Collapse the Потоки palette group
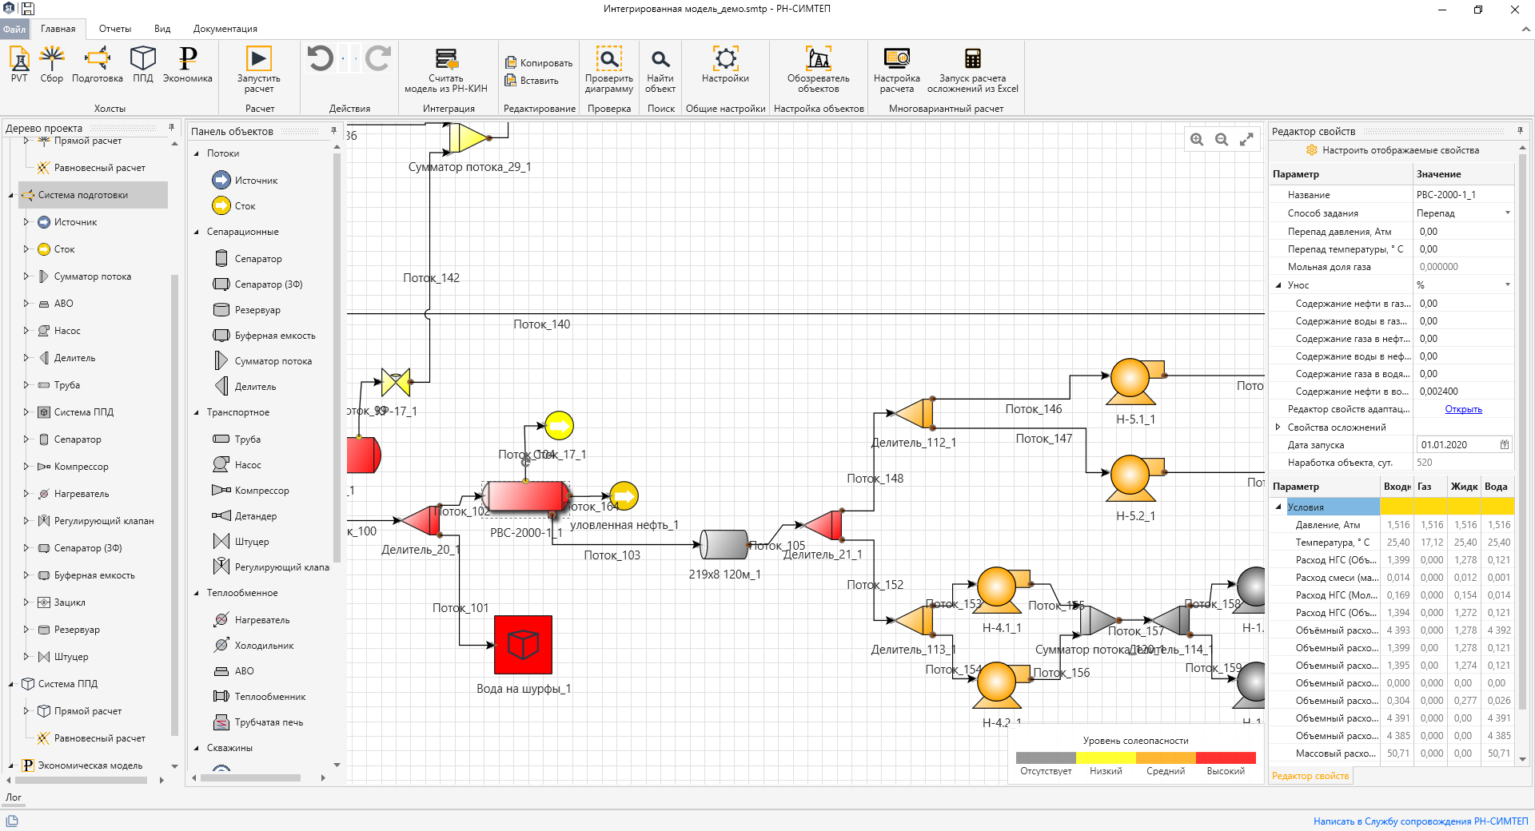Screen dimensions: 1535x831 (x=197, y=153)
